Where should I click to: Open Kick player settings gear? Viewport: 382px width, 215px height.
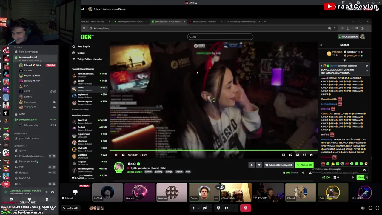point(311,155)
